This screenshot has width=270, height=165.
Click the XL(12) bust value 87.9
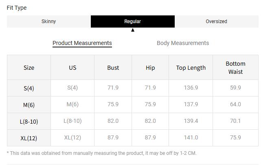click(x=113, y=137)
